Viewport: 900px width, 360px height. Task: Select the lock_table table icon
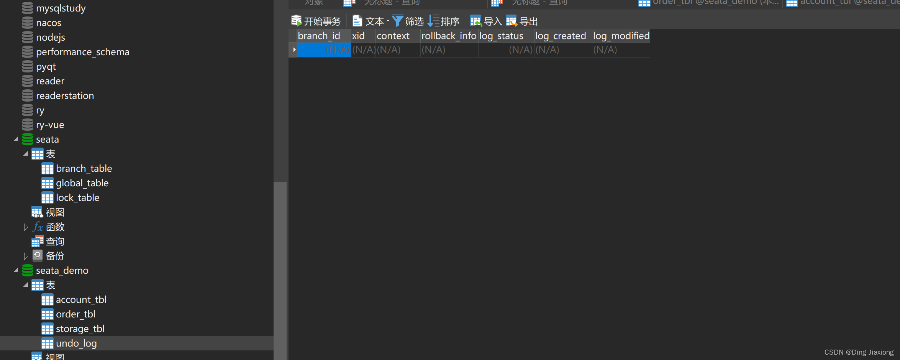(48, 198)
